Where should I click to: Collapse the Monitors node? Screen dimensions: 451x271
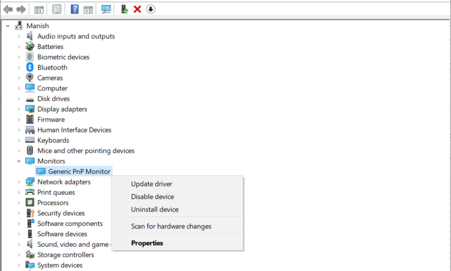(x=19, y=161)
